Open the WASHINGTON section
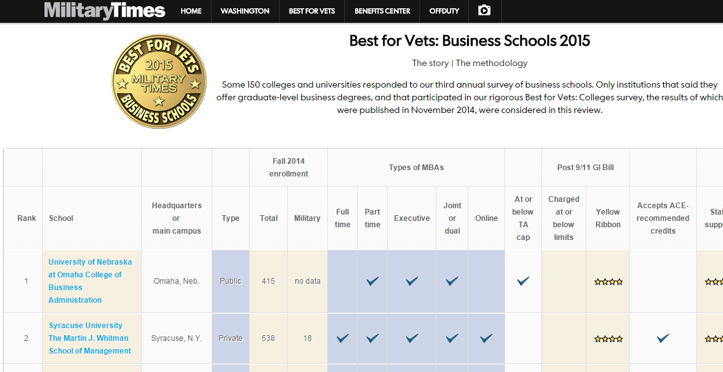This screenshot has height=372, width=723. (x=245, y=11)
